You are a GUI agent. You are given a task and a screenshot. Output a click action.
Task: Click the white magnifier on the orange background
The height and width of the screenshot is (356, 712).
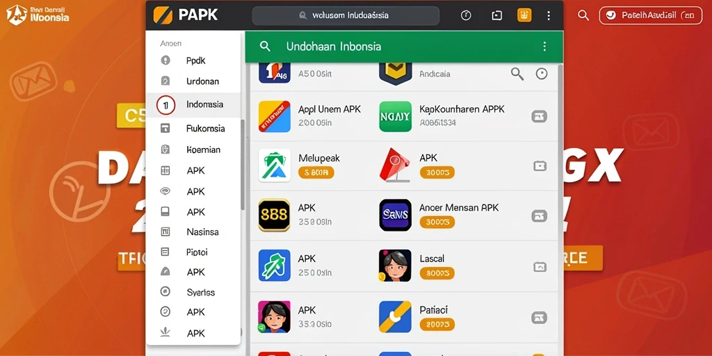tap(583, 15)
